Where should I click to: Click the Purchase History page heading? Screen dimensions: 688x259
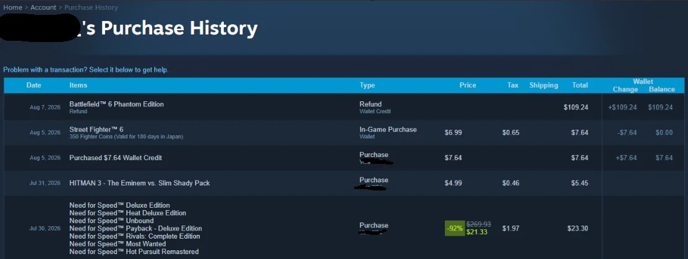coord(179,28)
